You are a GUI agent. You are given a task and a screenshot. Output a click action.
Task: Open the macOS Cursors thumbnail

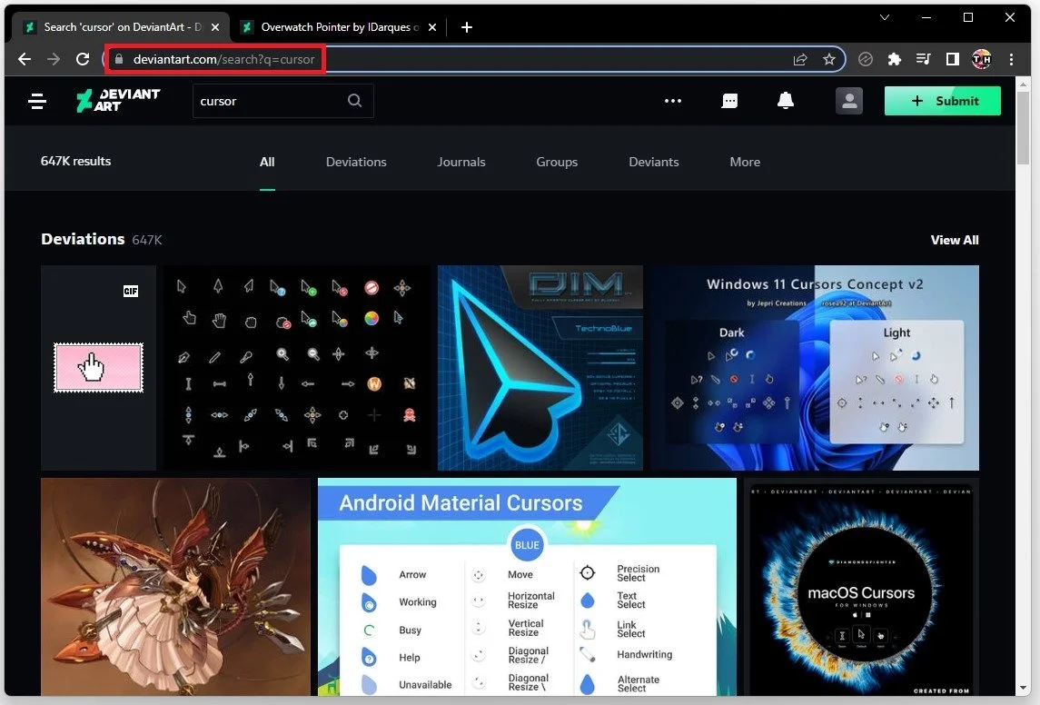860,587
